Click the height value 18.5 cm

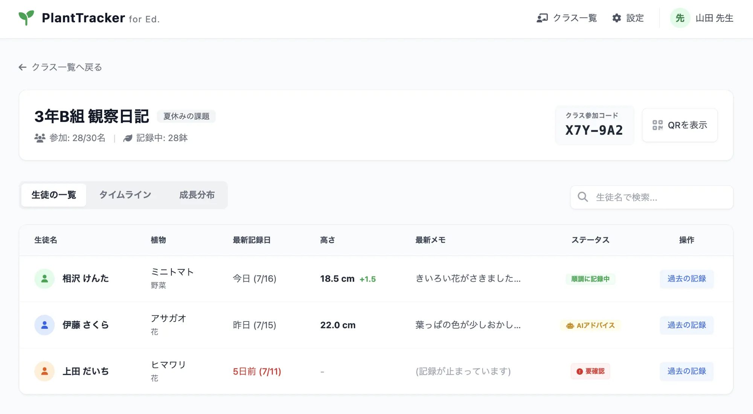337,279
